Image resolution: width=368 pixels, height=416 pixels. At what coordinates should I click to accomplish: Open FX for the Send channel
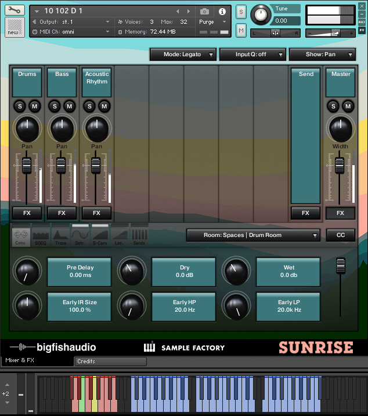click(x=305, y=213)
